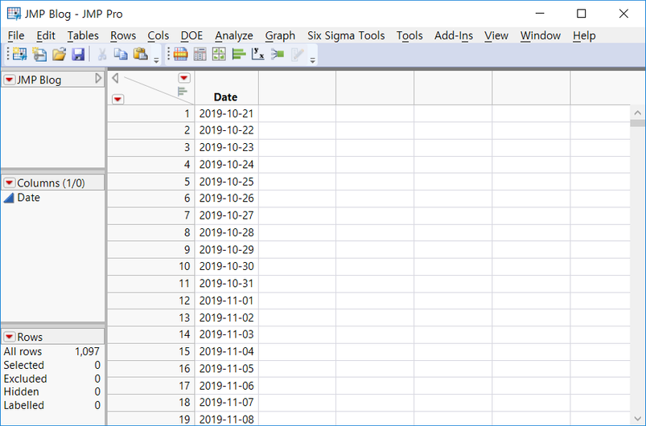Click the Selected rows entry
Screen dimensions: 646x426
52,365
